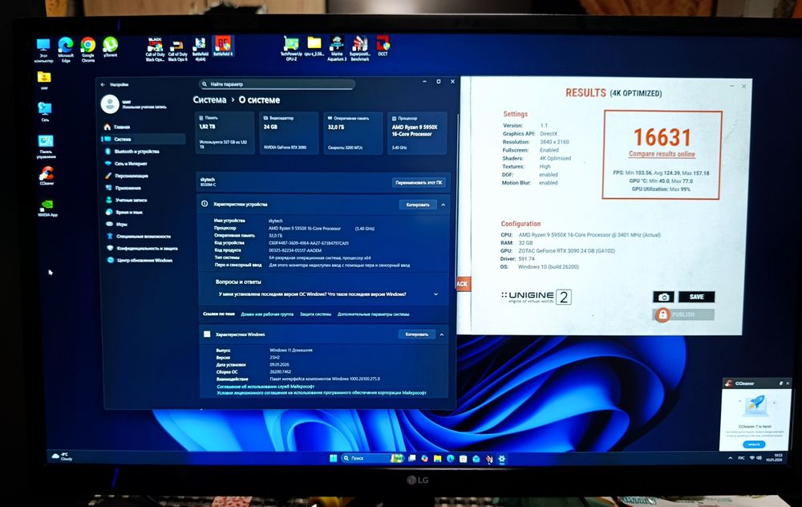
Task: Open the Battlefield 4 (x64) shortcut
Action: tap(200, 50)
